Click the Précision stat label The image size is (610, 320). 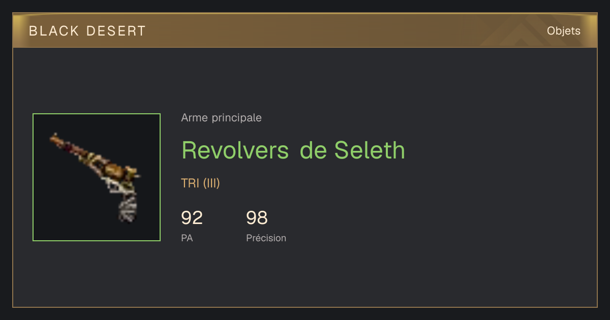tap(266, 238)
